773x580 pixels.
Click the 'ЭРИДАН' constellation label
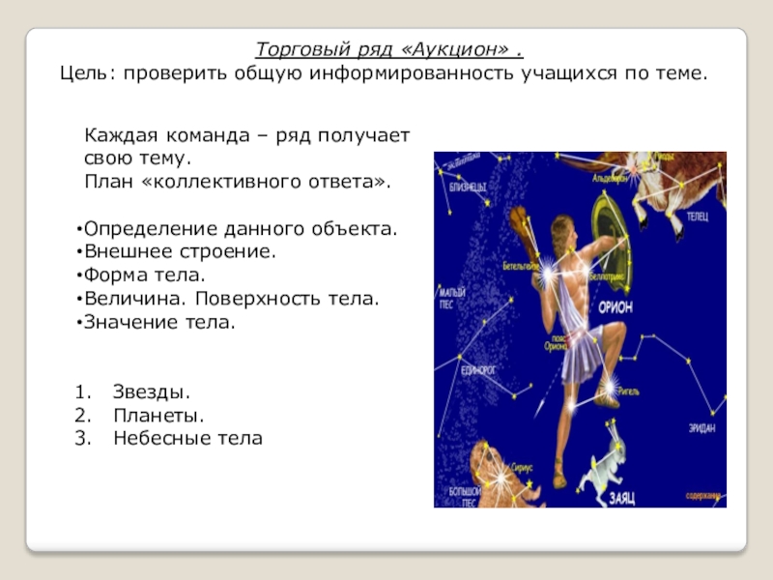click(702, 428)
